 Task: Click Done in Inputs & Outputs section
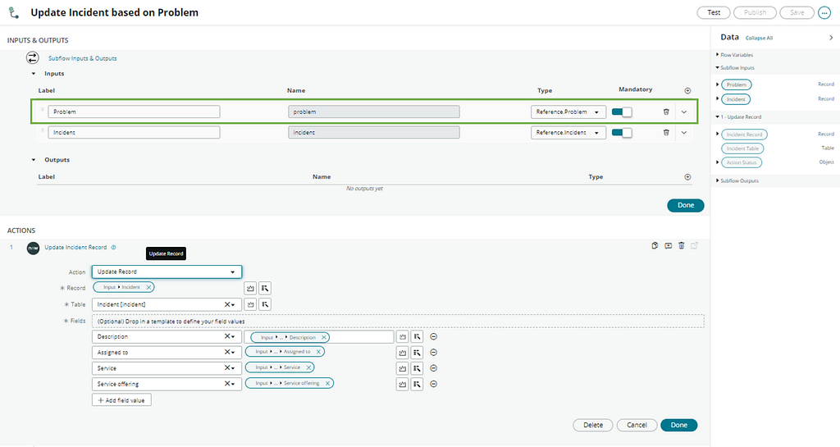tap(686, 205)
